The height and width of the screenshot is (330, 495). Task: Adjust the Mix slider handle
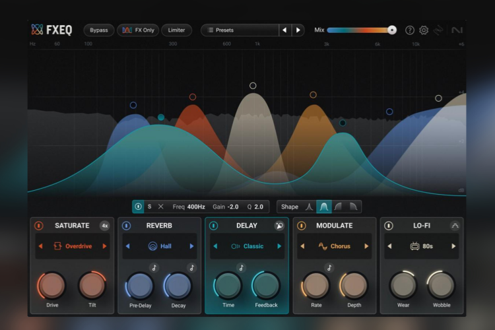coord(392,30)
